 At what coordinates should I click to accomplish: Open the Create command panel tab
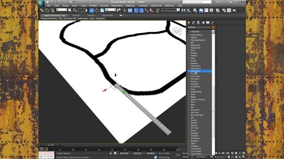tap(189, 23)
